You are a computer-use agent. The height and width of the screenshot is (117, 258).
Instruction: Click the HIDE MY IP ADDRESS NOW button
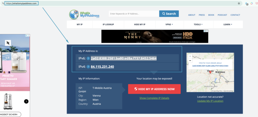tap(154, 89)
